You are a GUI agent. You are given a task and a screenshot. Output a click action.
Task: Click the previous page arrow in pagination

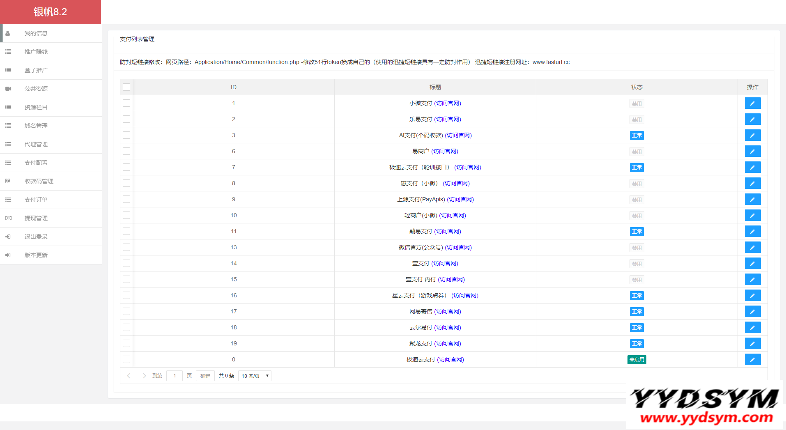click(129, 375)
